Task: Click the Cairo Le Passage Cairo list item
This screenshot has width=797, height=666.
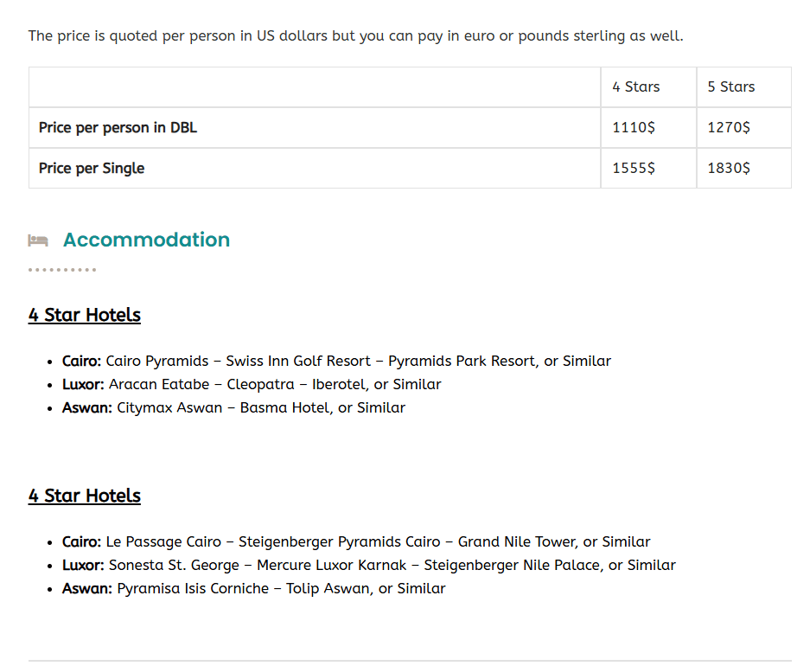Action: 356,541
